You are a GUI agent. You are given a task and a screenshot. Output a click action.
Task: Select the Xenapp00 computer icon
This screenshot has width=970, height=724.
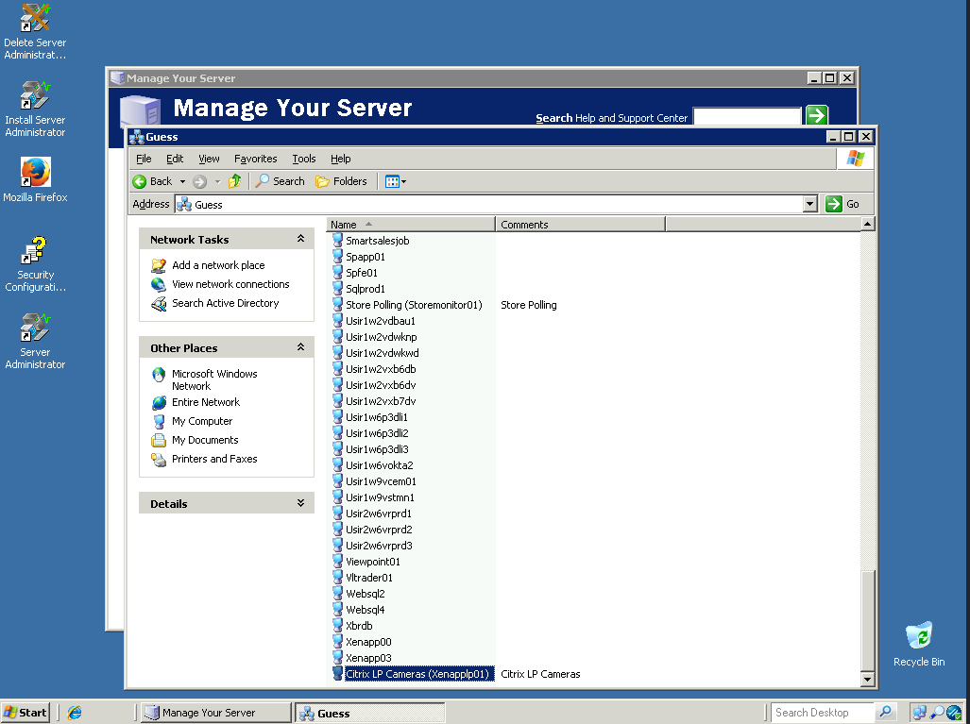coord(337,642)
